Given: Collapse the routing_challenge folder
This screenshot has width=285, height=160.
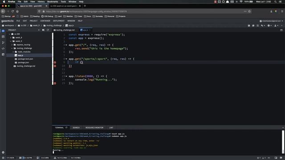Looking at the screenshot, I should tap(12, 48).
